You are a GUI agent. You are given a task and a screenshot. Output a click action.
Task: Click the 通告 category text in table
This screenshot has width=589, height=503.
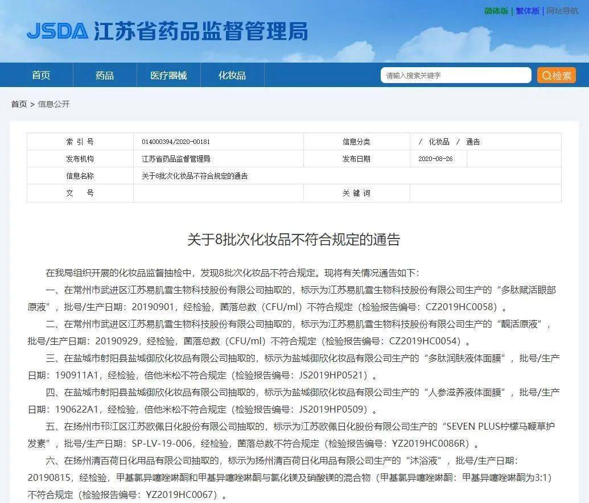473,142
